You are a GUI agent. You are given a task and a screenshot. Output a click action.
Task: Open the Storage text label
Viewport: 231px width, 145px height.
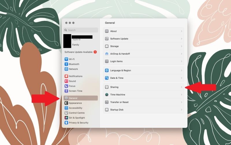(x=114, y=46)
